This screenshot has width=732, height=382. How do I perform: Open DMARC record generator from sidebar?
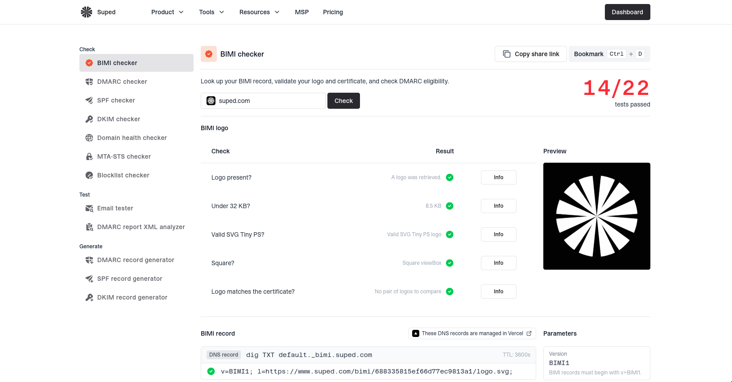click(x=136, y=260)
